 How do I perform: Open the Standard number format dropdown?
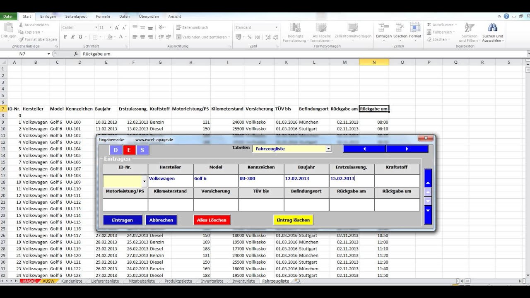277,27
